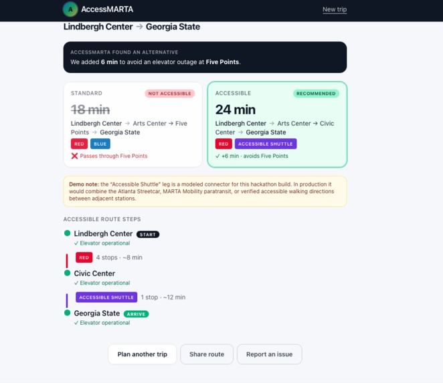
Task: Click the NOT ACCESSIBLE badge
Action: (x=170, y=94)
